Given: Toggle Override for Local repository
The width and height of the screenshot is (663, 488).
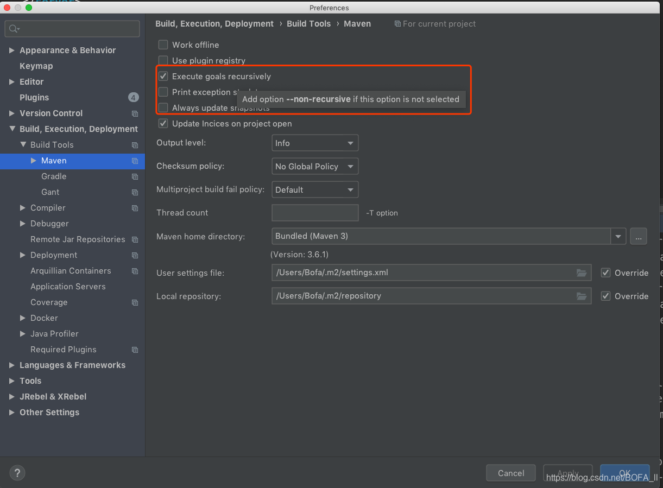Looking at the screenshot, I should [606, 296].
